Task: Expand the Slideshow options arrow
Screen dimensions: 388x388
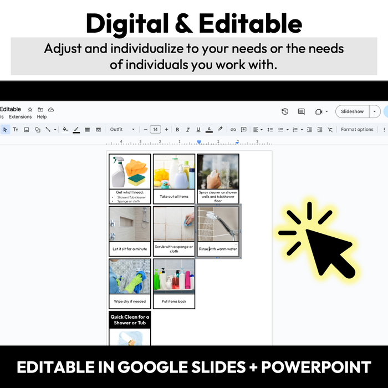Action: [375, 111]
